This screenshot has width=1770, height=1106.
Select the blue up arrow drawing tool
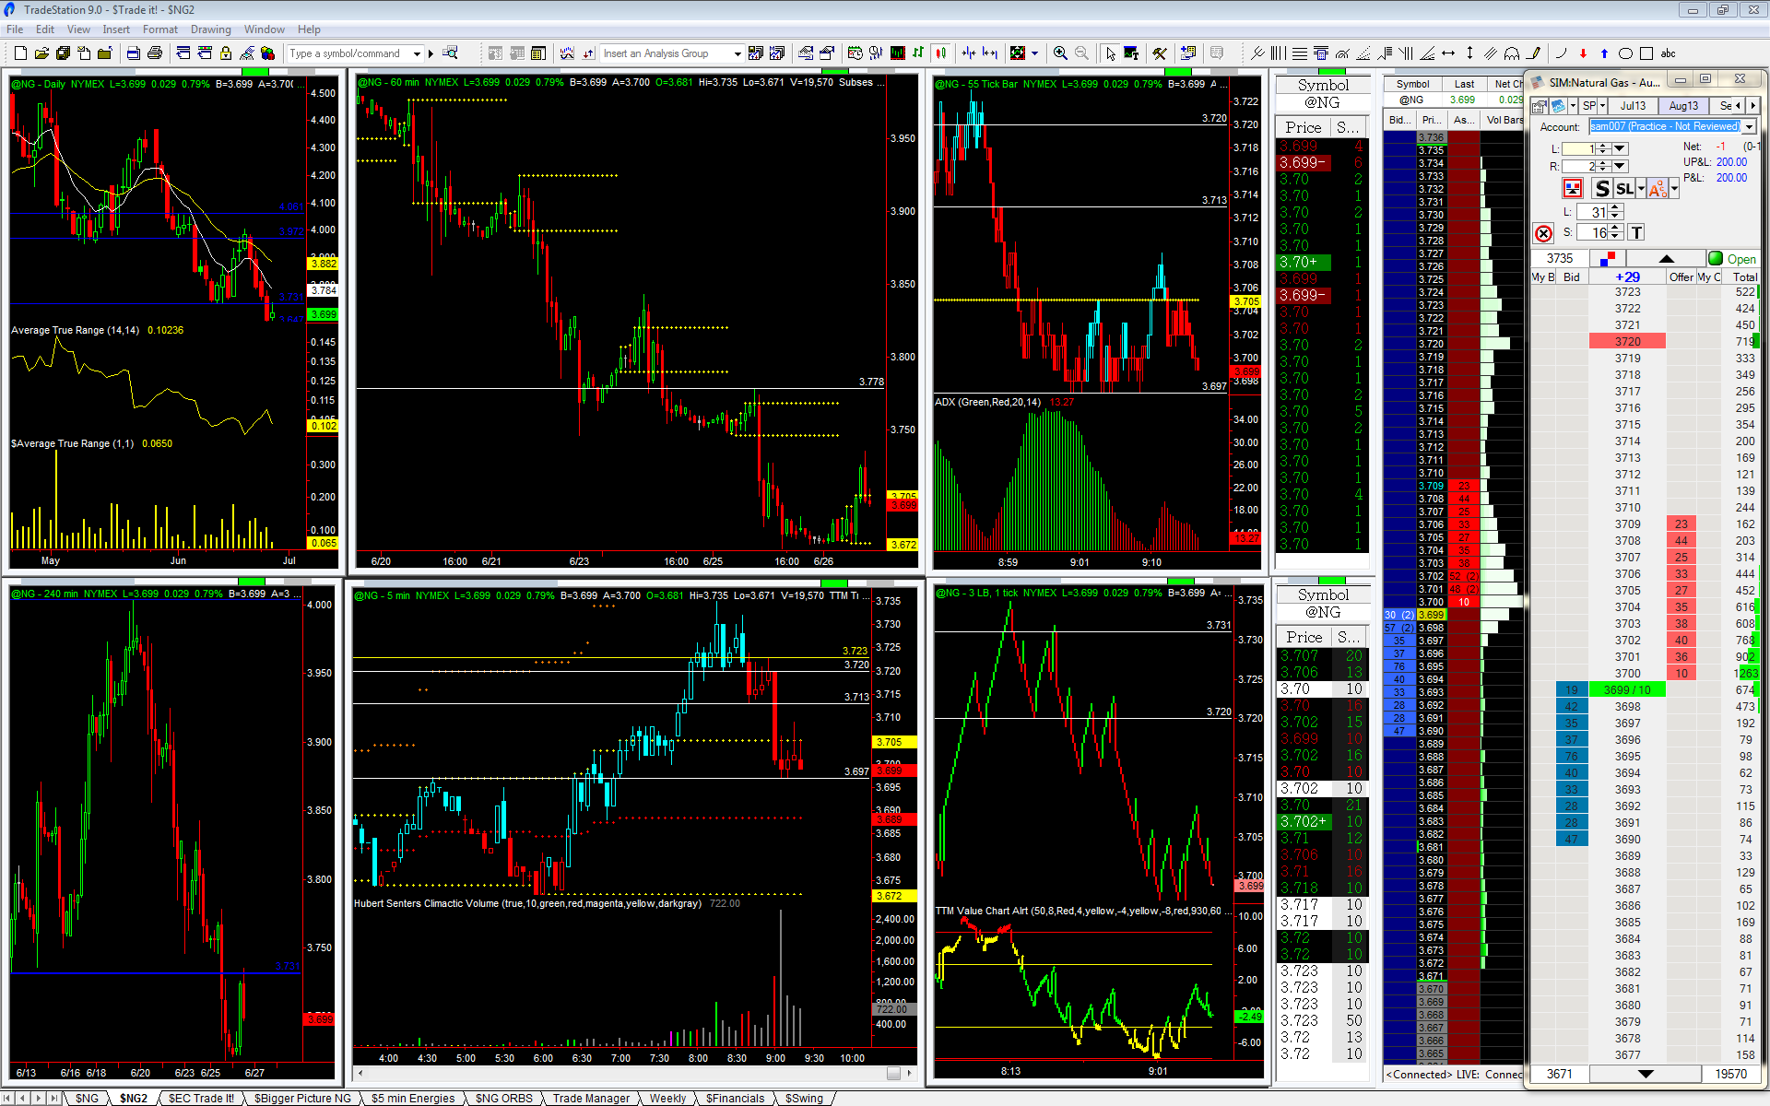[1604, 53]
